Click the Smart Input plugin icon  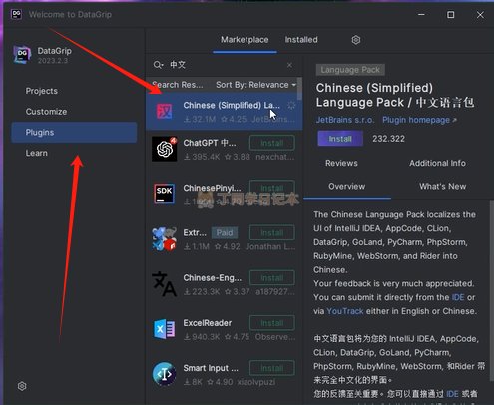coord(164,374)
